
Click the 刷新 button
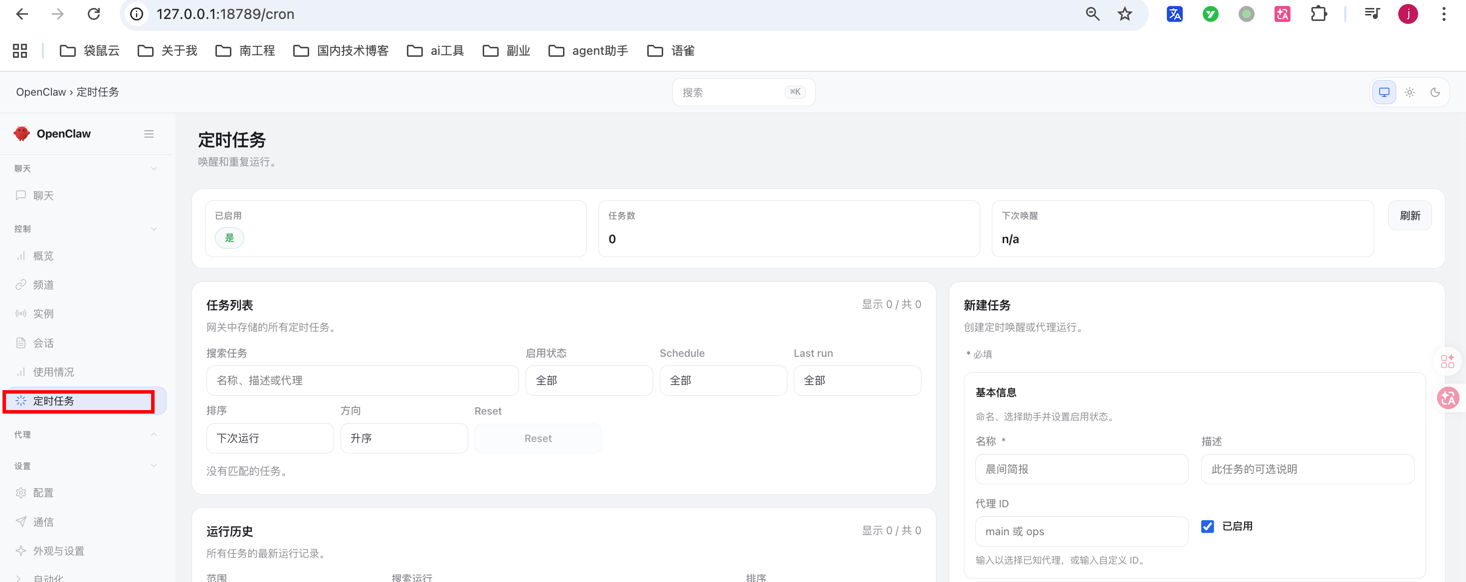coord(1410,216)
